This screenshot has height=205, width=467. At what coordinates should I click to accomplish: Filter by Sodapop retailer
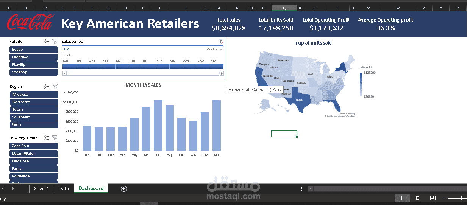coord(34,72)
